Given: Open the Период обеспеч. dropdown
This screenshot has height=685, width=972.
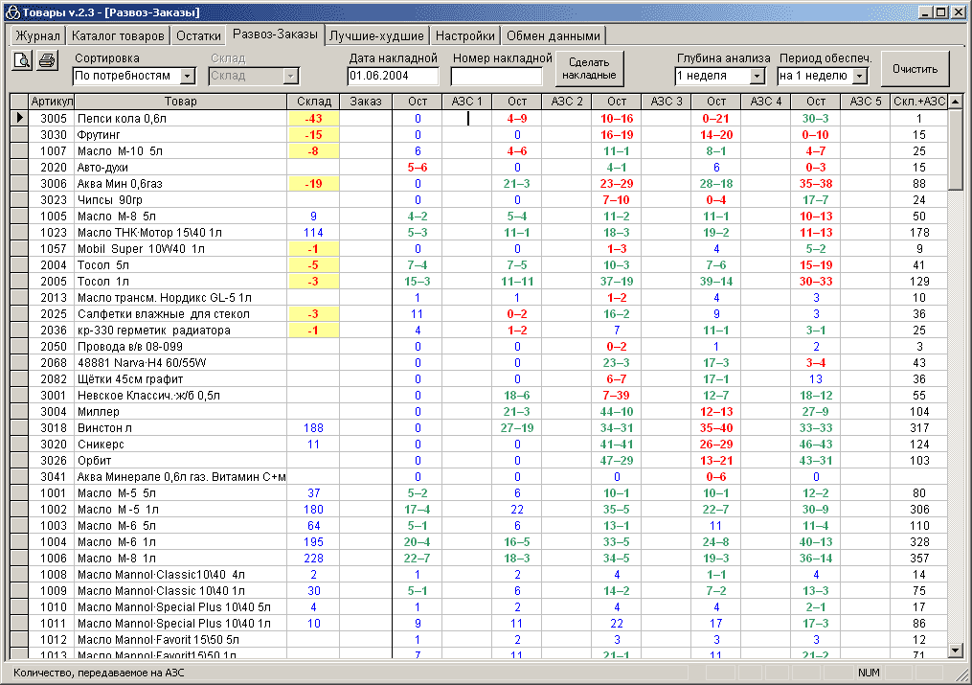Looking at the screenshot, I should click(859, 76).
